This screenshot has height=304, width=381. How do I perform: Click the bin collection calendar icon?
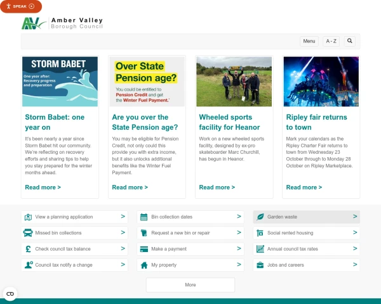tap(144, 217)
